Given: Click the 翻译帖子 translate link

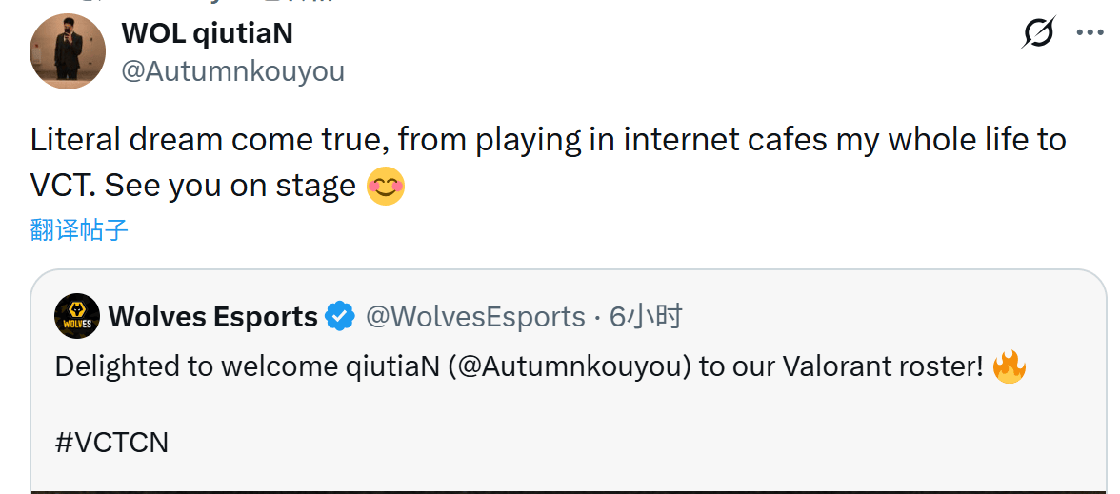Looking at the screenshot, I should pyautogui.click(x=79, y=229).
